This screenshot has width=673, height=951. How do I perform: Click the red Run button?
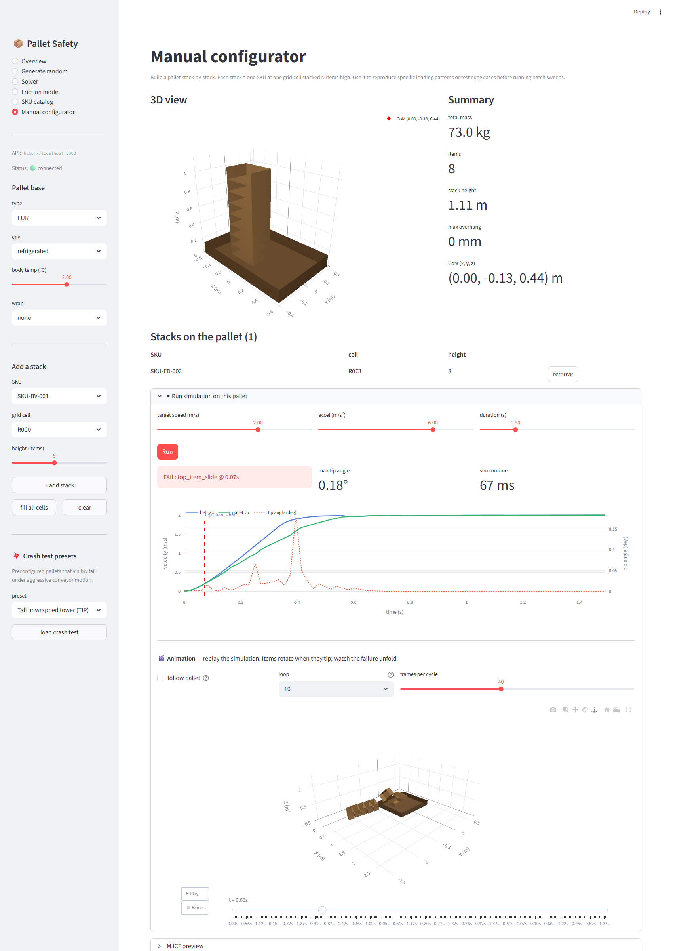[167, 452]
